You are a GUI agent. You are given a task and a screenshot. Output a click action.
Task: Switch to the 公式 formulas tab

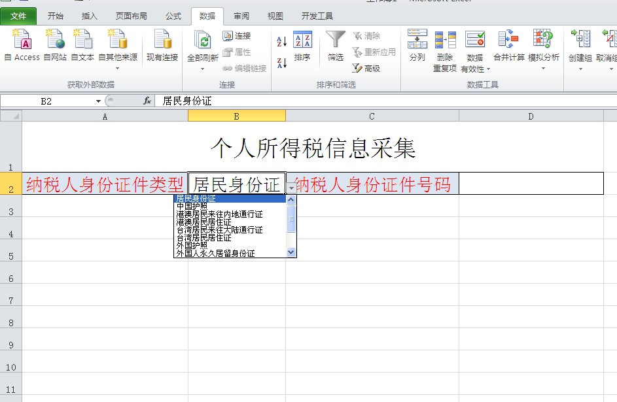point(173,16)
